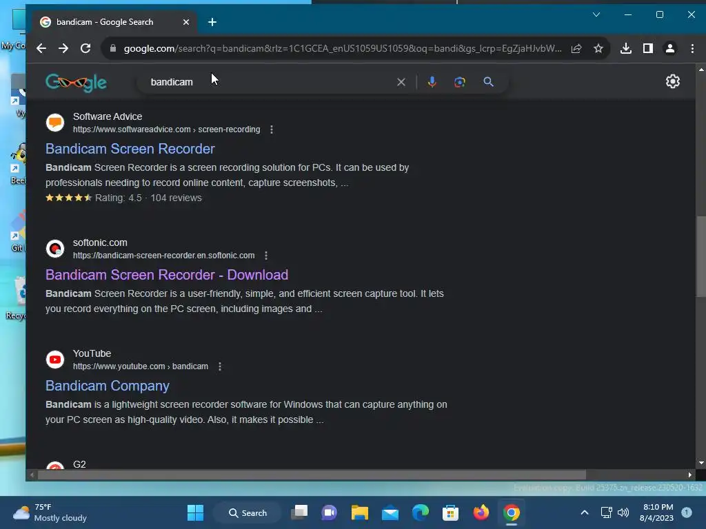Screen dimensions: 706x529
Task: Launch Firefox from taskbar
Action: [481, 512]
